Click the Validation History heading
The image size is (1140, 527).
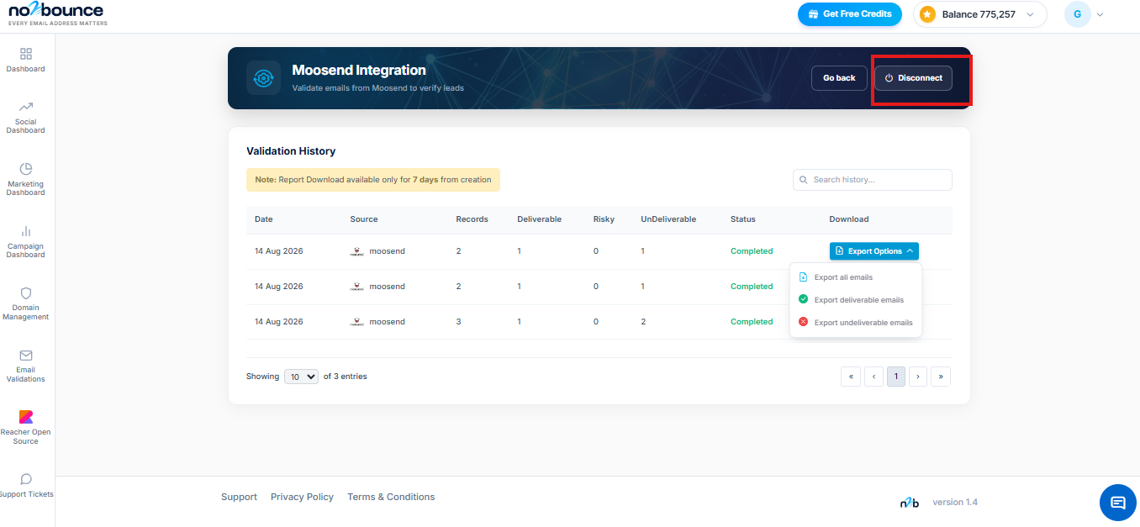[x=291, y=151]
